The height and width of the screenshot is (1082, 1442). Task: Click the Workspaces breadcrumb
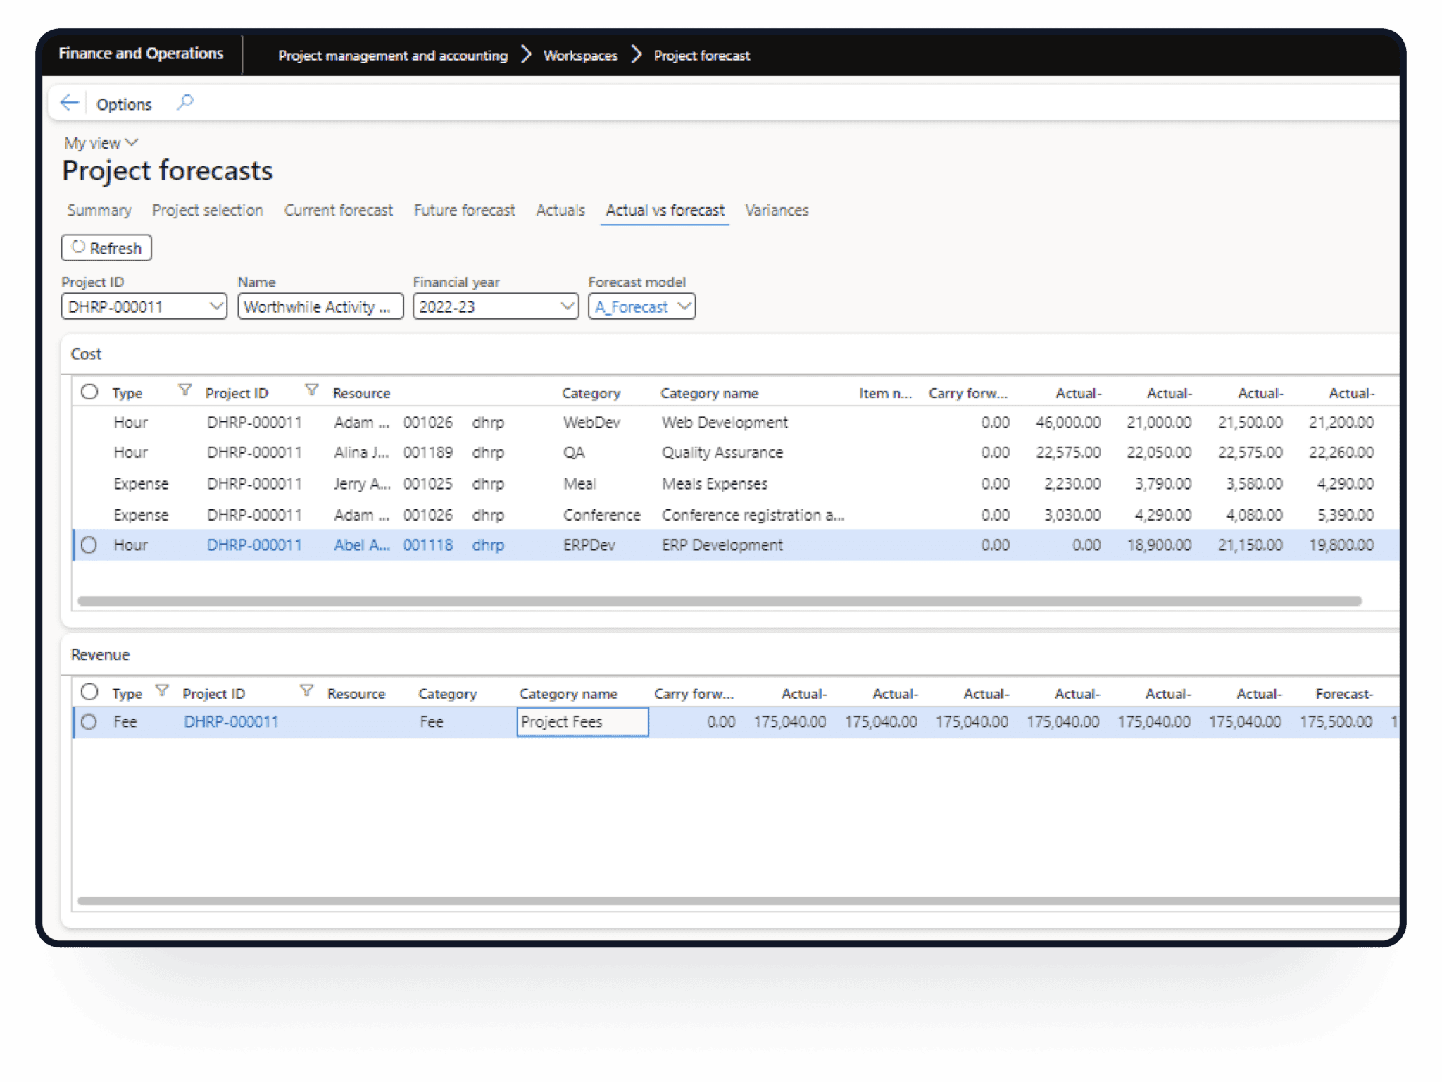click(581, 55)
